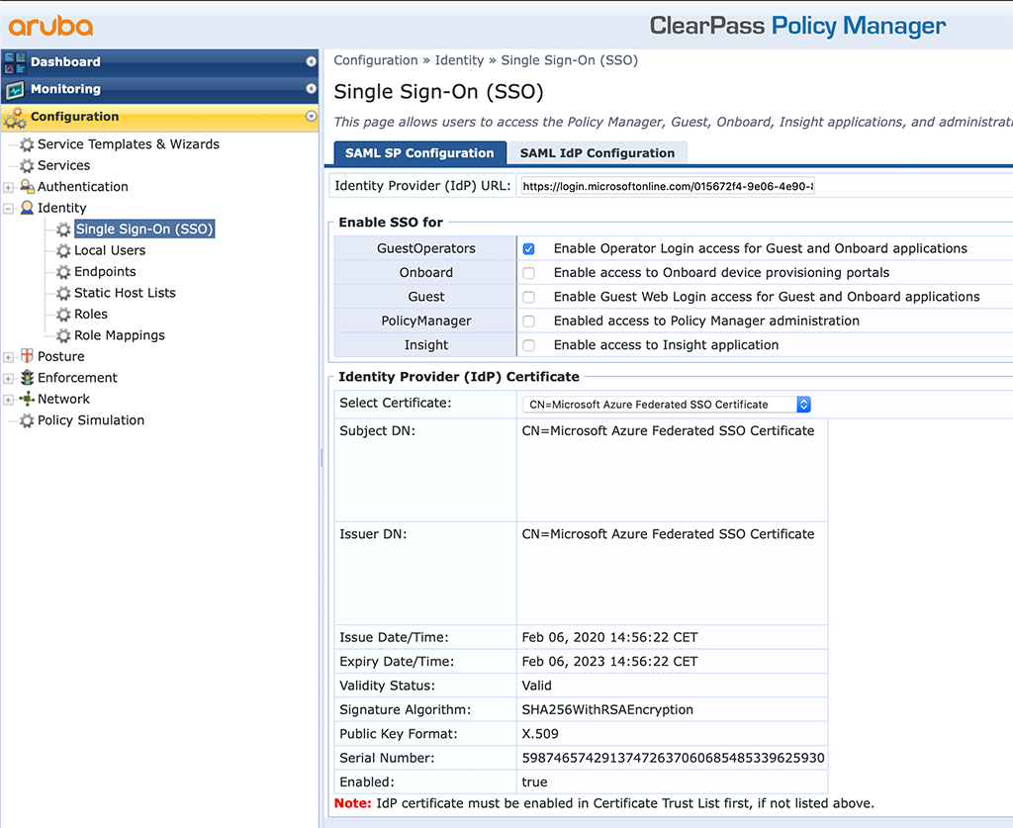Disable GuestOperators SSO checkbox
Screen dimensions: 1013x828
point(528,248)
